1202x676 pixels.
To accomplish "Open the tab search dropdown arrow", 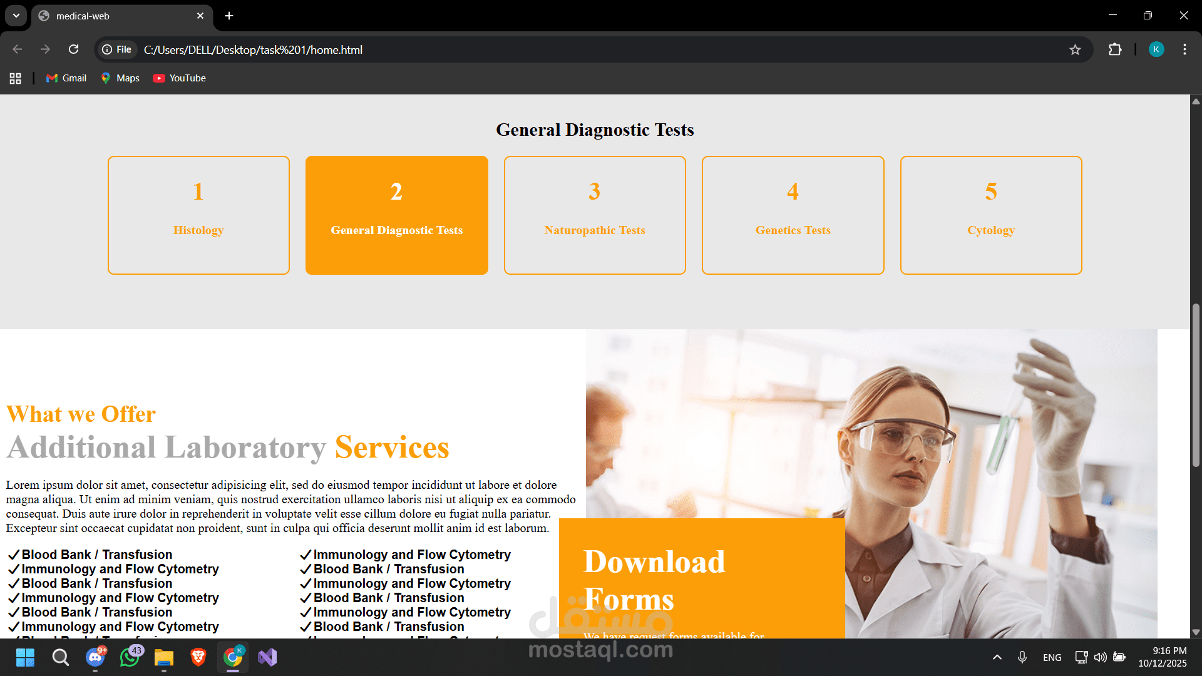I will pyautogui.click(x=16, y=16).
